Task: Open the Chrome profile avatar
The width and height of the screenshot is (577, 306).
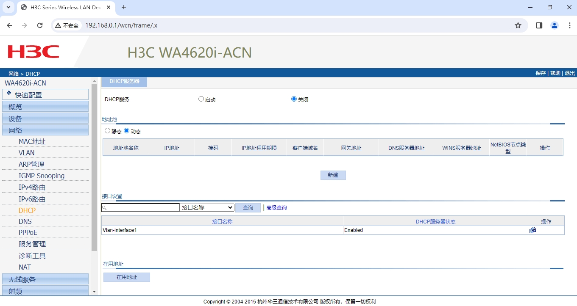Action: click(x=555, y=25)
